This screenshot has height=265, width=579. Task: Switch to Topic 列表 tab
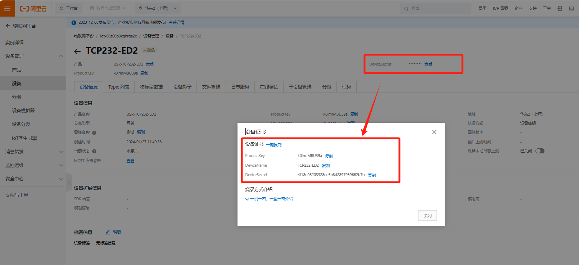119,87
